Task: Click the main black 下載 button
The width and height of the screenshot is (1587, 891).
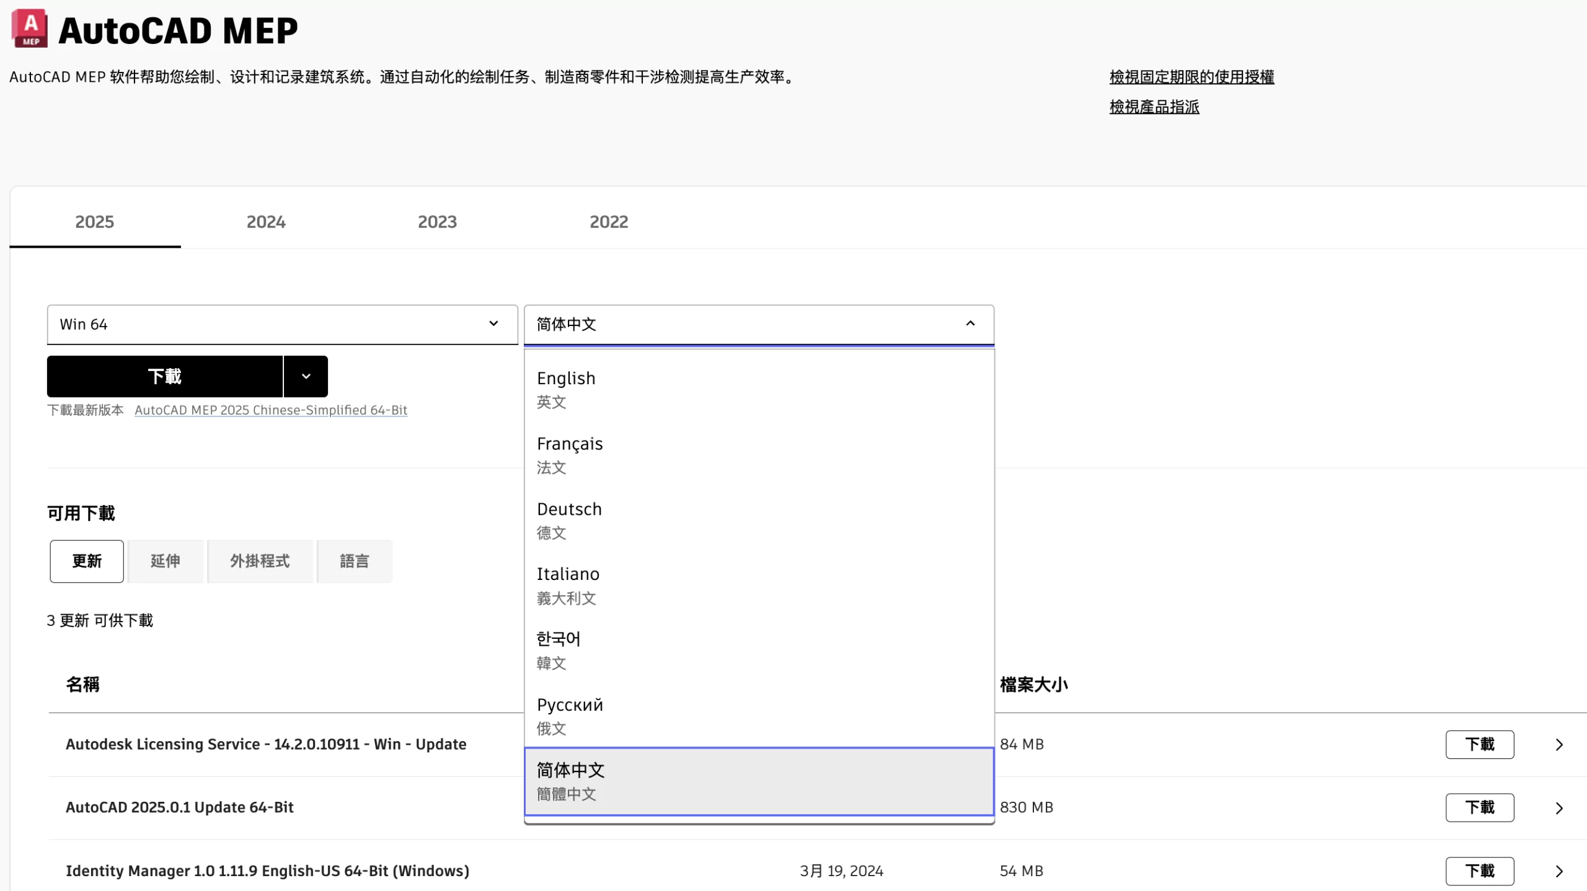Action: point(164,376)
